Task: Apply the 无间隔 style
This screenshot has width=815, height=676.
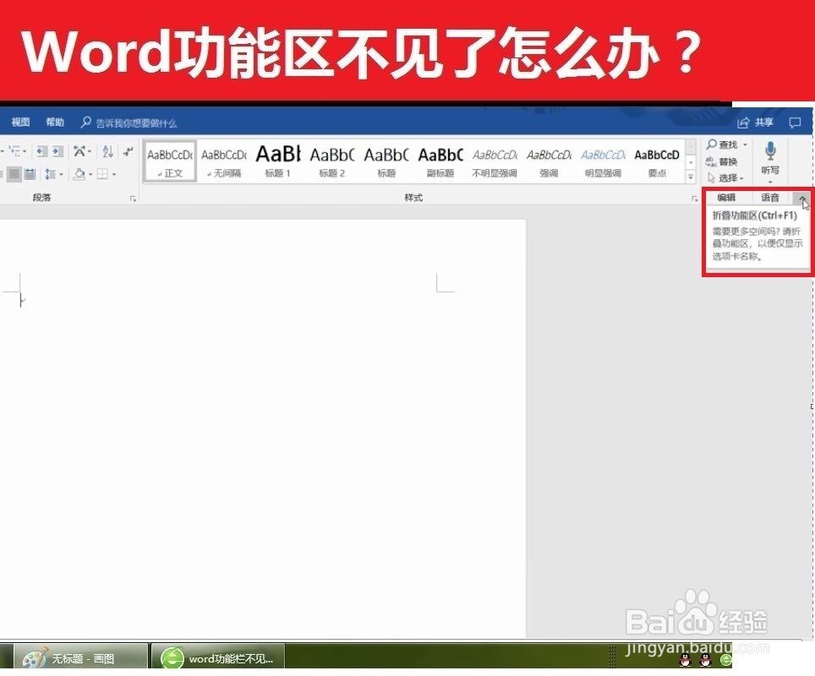Action: click(x=224, y=161)
